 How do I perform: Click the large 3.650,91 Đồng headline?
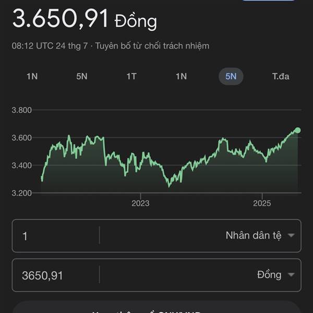(85, 19)
